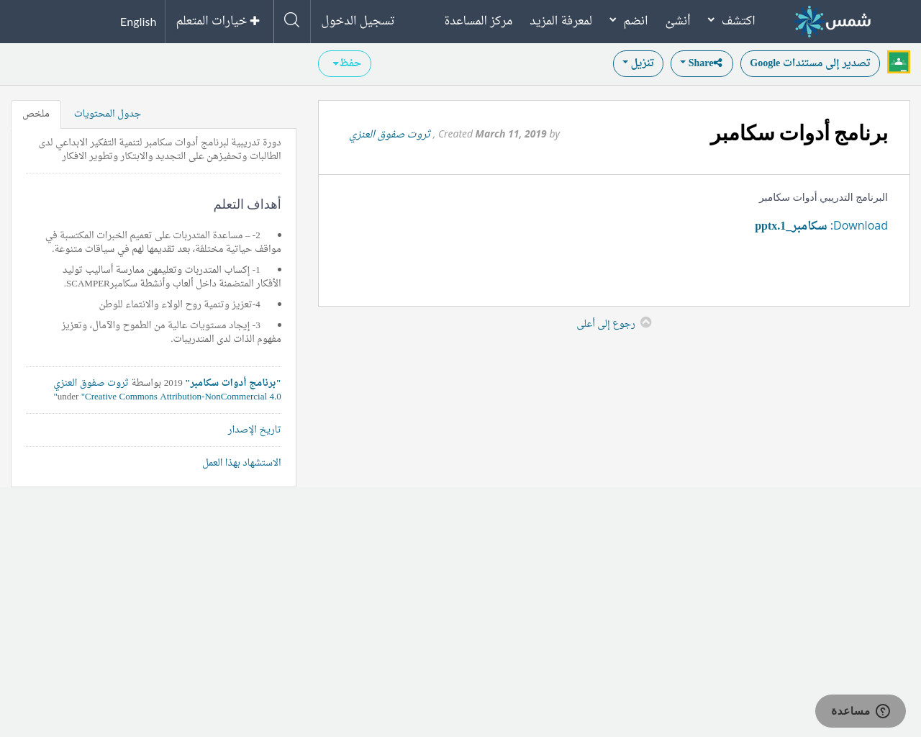
Task: Click تسجيل الدخول sign in
Action: pyautogui.click(x=358, y=20)
